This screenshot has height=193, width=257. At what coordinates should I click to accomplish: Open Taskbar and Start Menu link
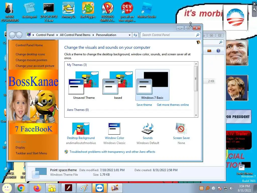[x=31, y=153]
